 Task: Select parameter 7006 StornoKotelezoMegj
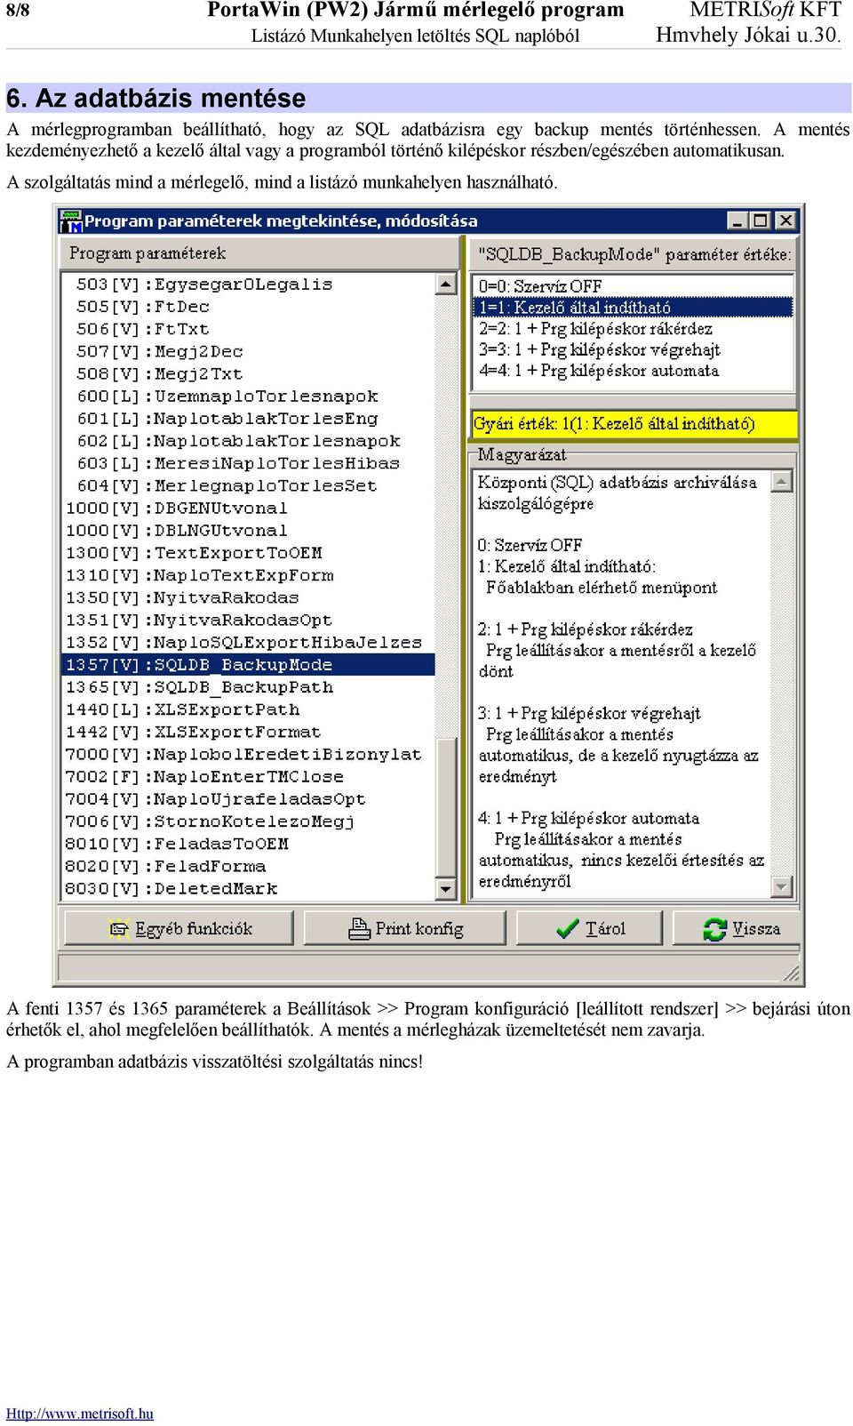[249, 822]
